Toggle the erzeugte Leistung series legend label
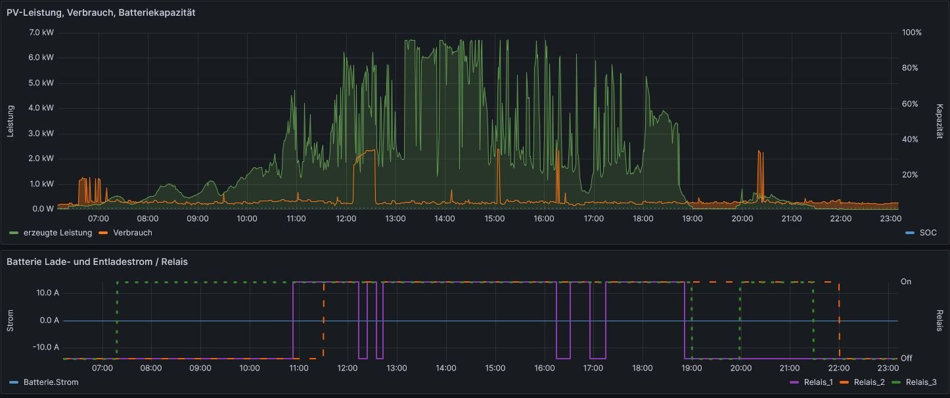This screenshot has width=950, height=398. coord(57,233)
